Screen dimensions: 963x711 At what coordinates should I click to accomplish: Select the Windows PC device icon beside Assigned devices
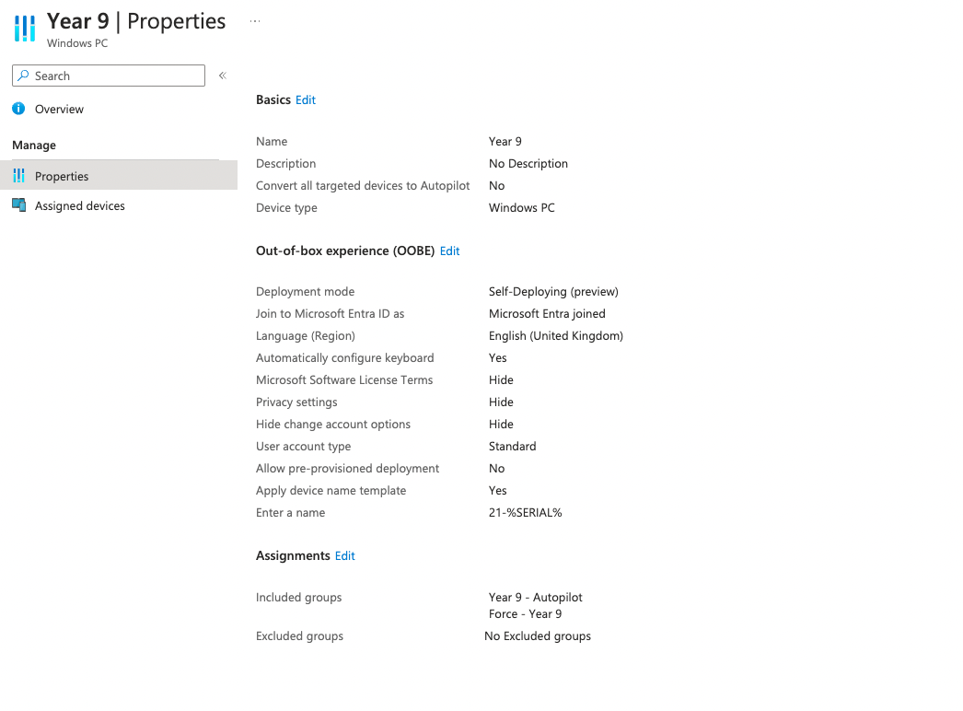(19, 204)
